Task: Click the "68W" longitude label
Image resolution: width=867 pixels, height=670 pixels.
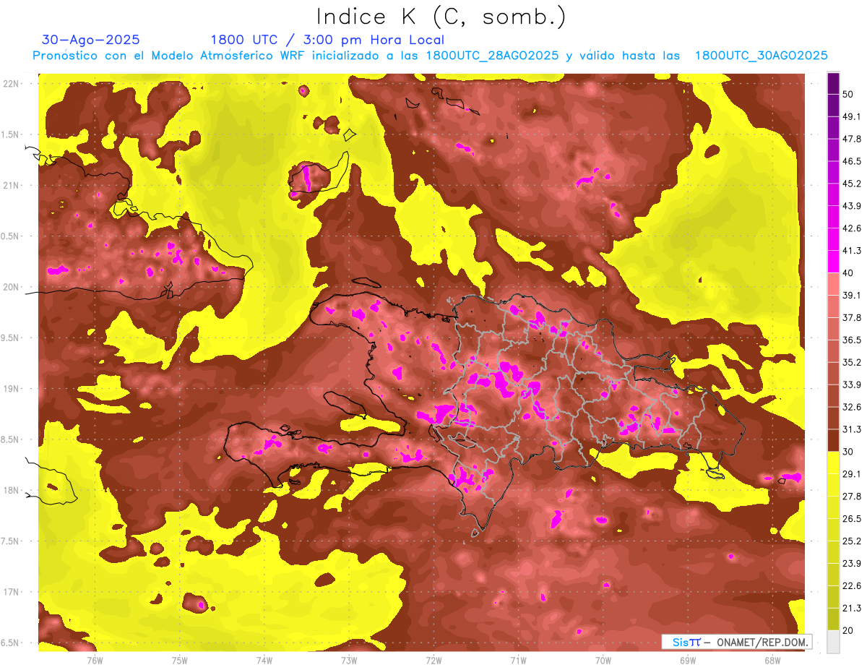Action: pos(772,660)
